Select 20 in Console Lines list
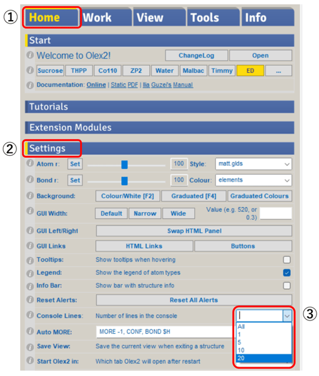319x376 pixels. point(264,358)
